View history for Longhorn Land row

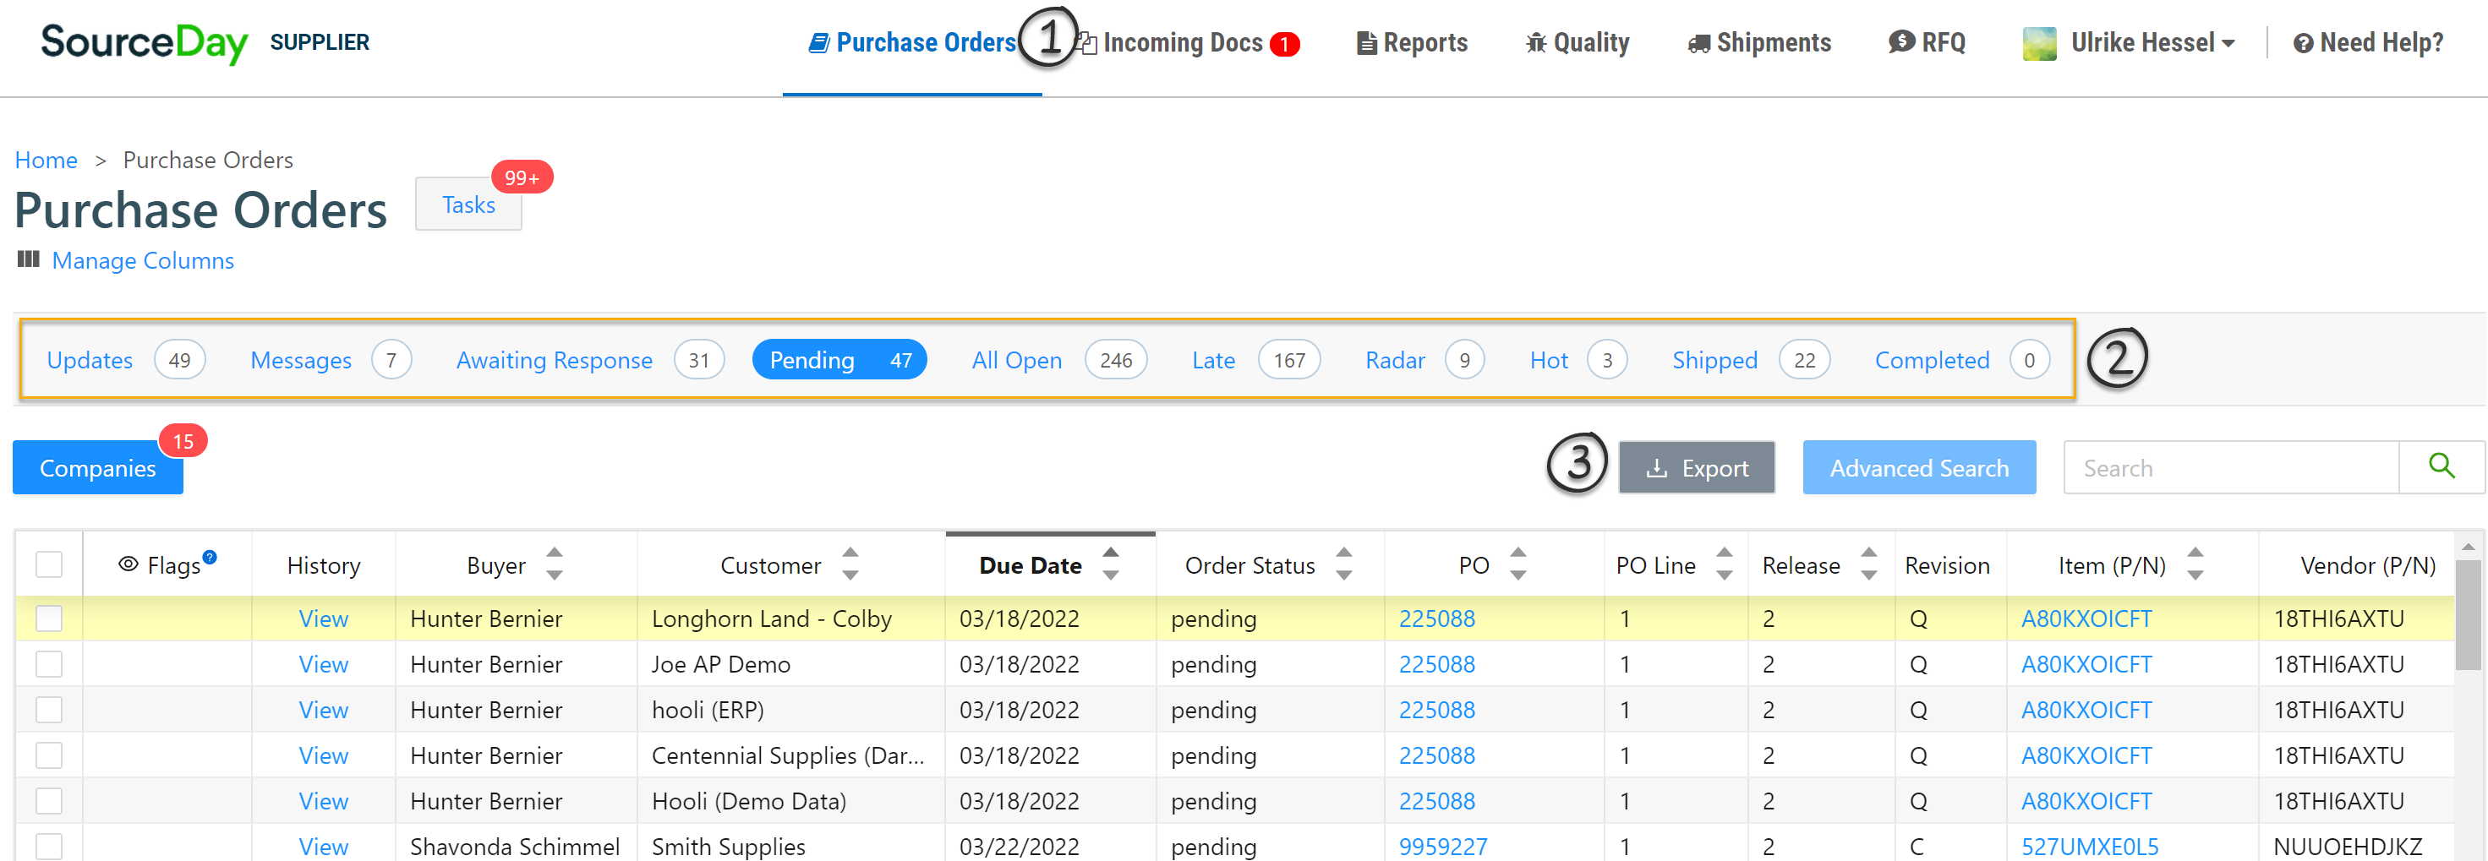[324, 619]
